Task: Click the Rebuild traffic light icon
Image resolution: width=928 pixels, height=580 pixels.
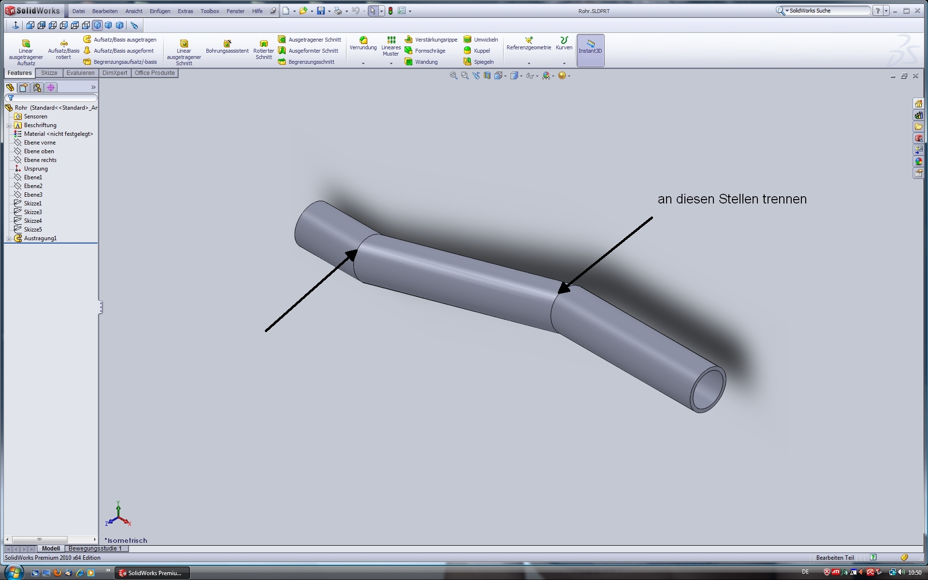Action: click(x=391, y=11)
